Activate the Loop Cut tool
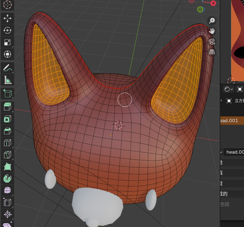Viewport: 244px width, 227px height. point(7,143)
